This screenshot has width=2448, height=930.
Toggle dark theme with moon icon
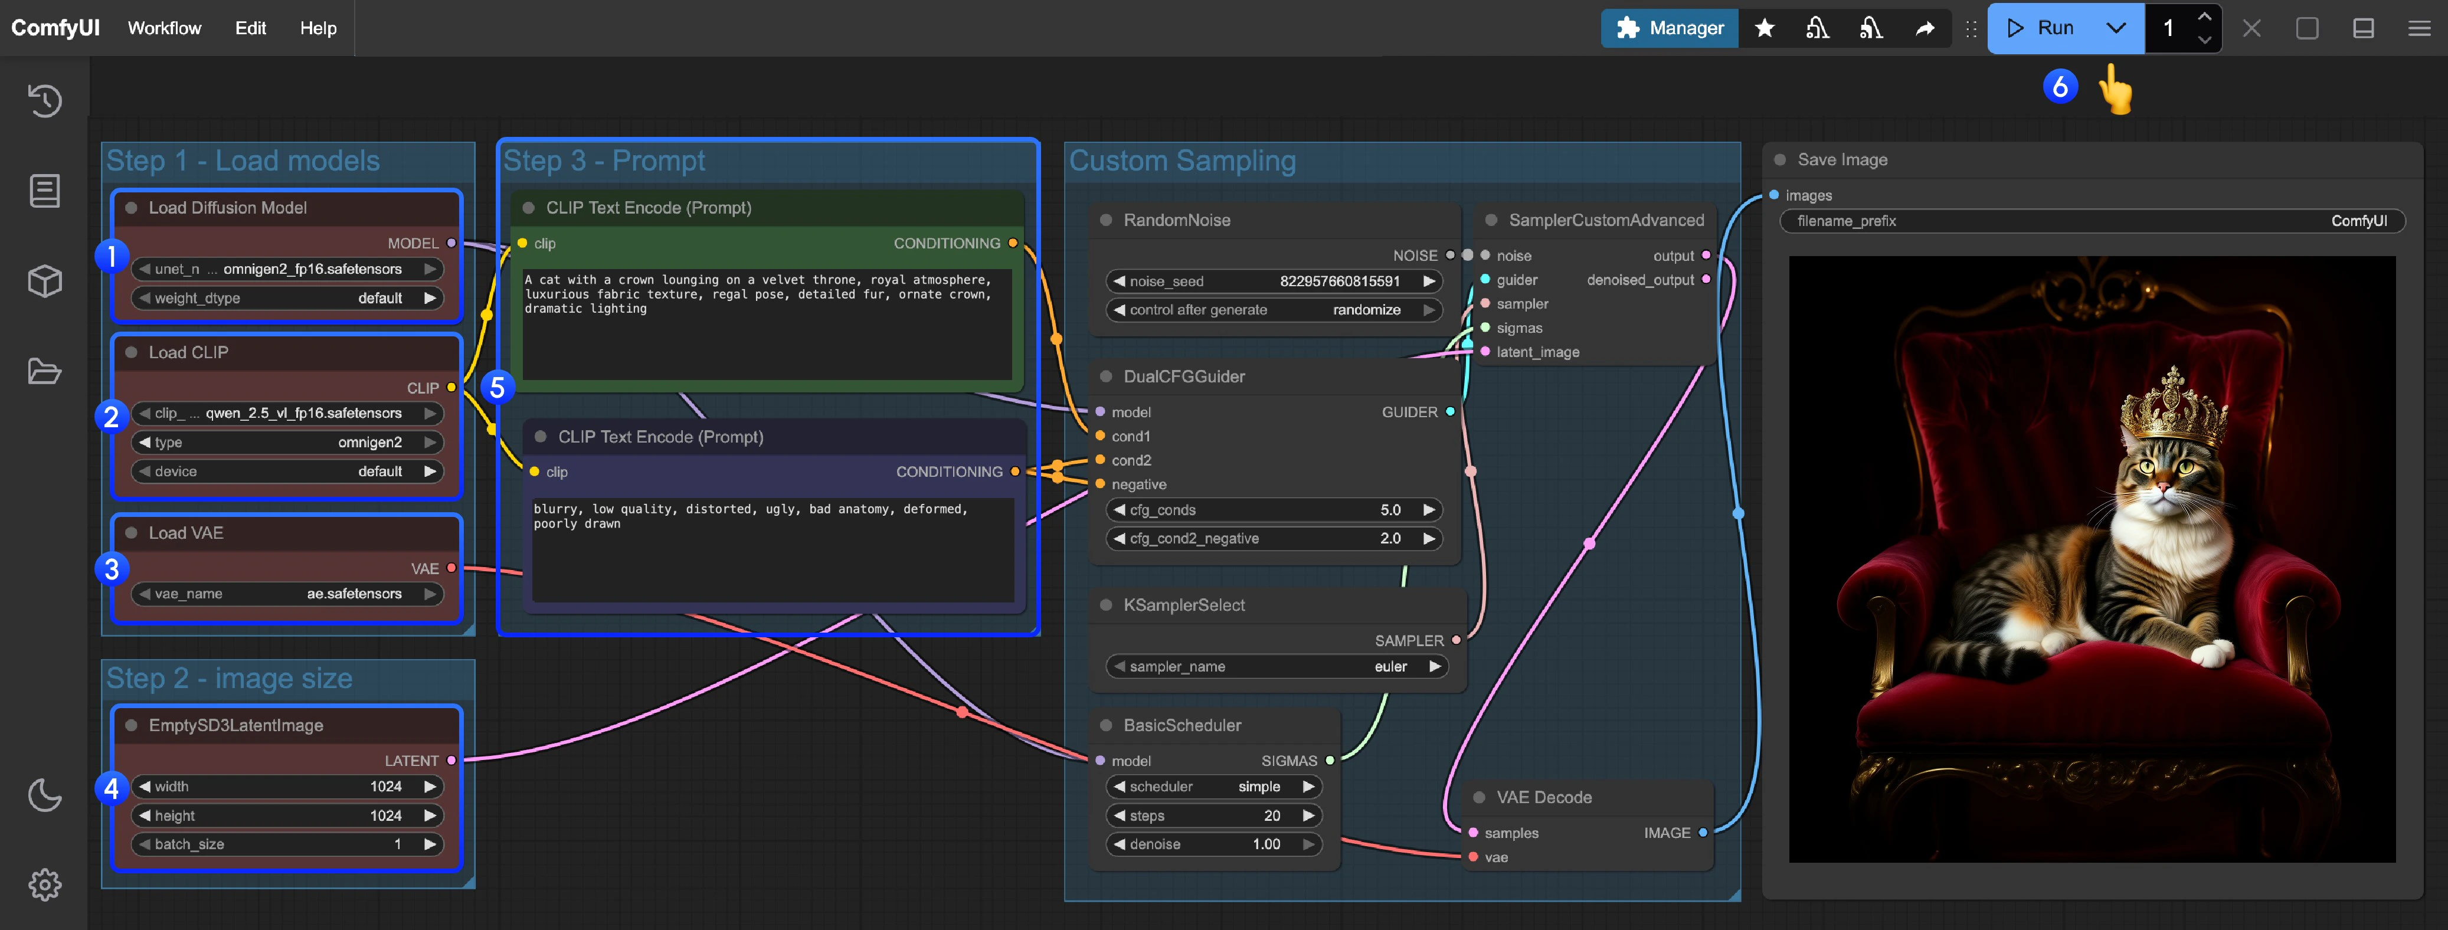tap(45, 796)
